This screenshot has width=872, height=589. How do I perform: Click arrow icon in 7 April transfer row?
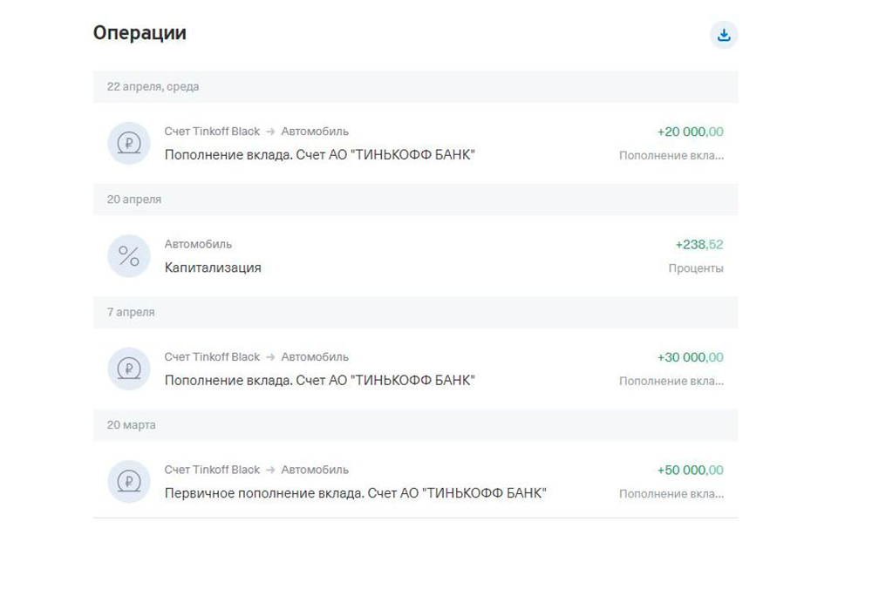tap(270, 357)
